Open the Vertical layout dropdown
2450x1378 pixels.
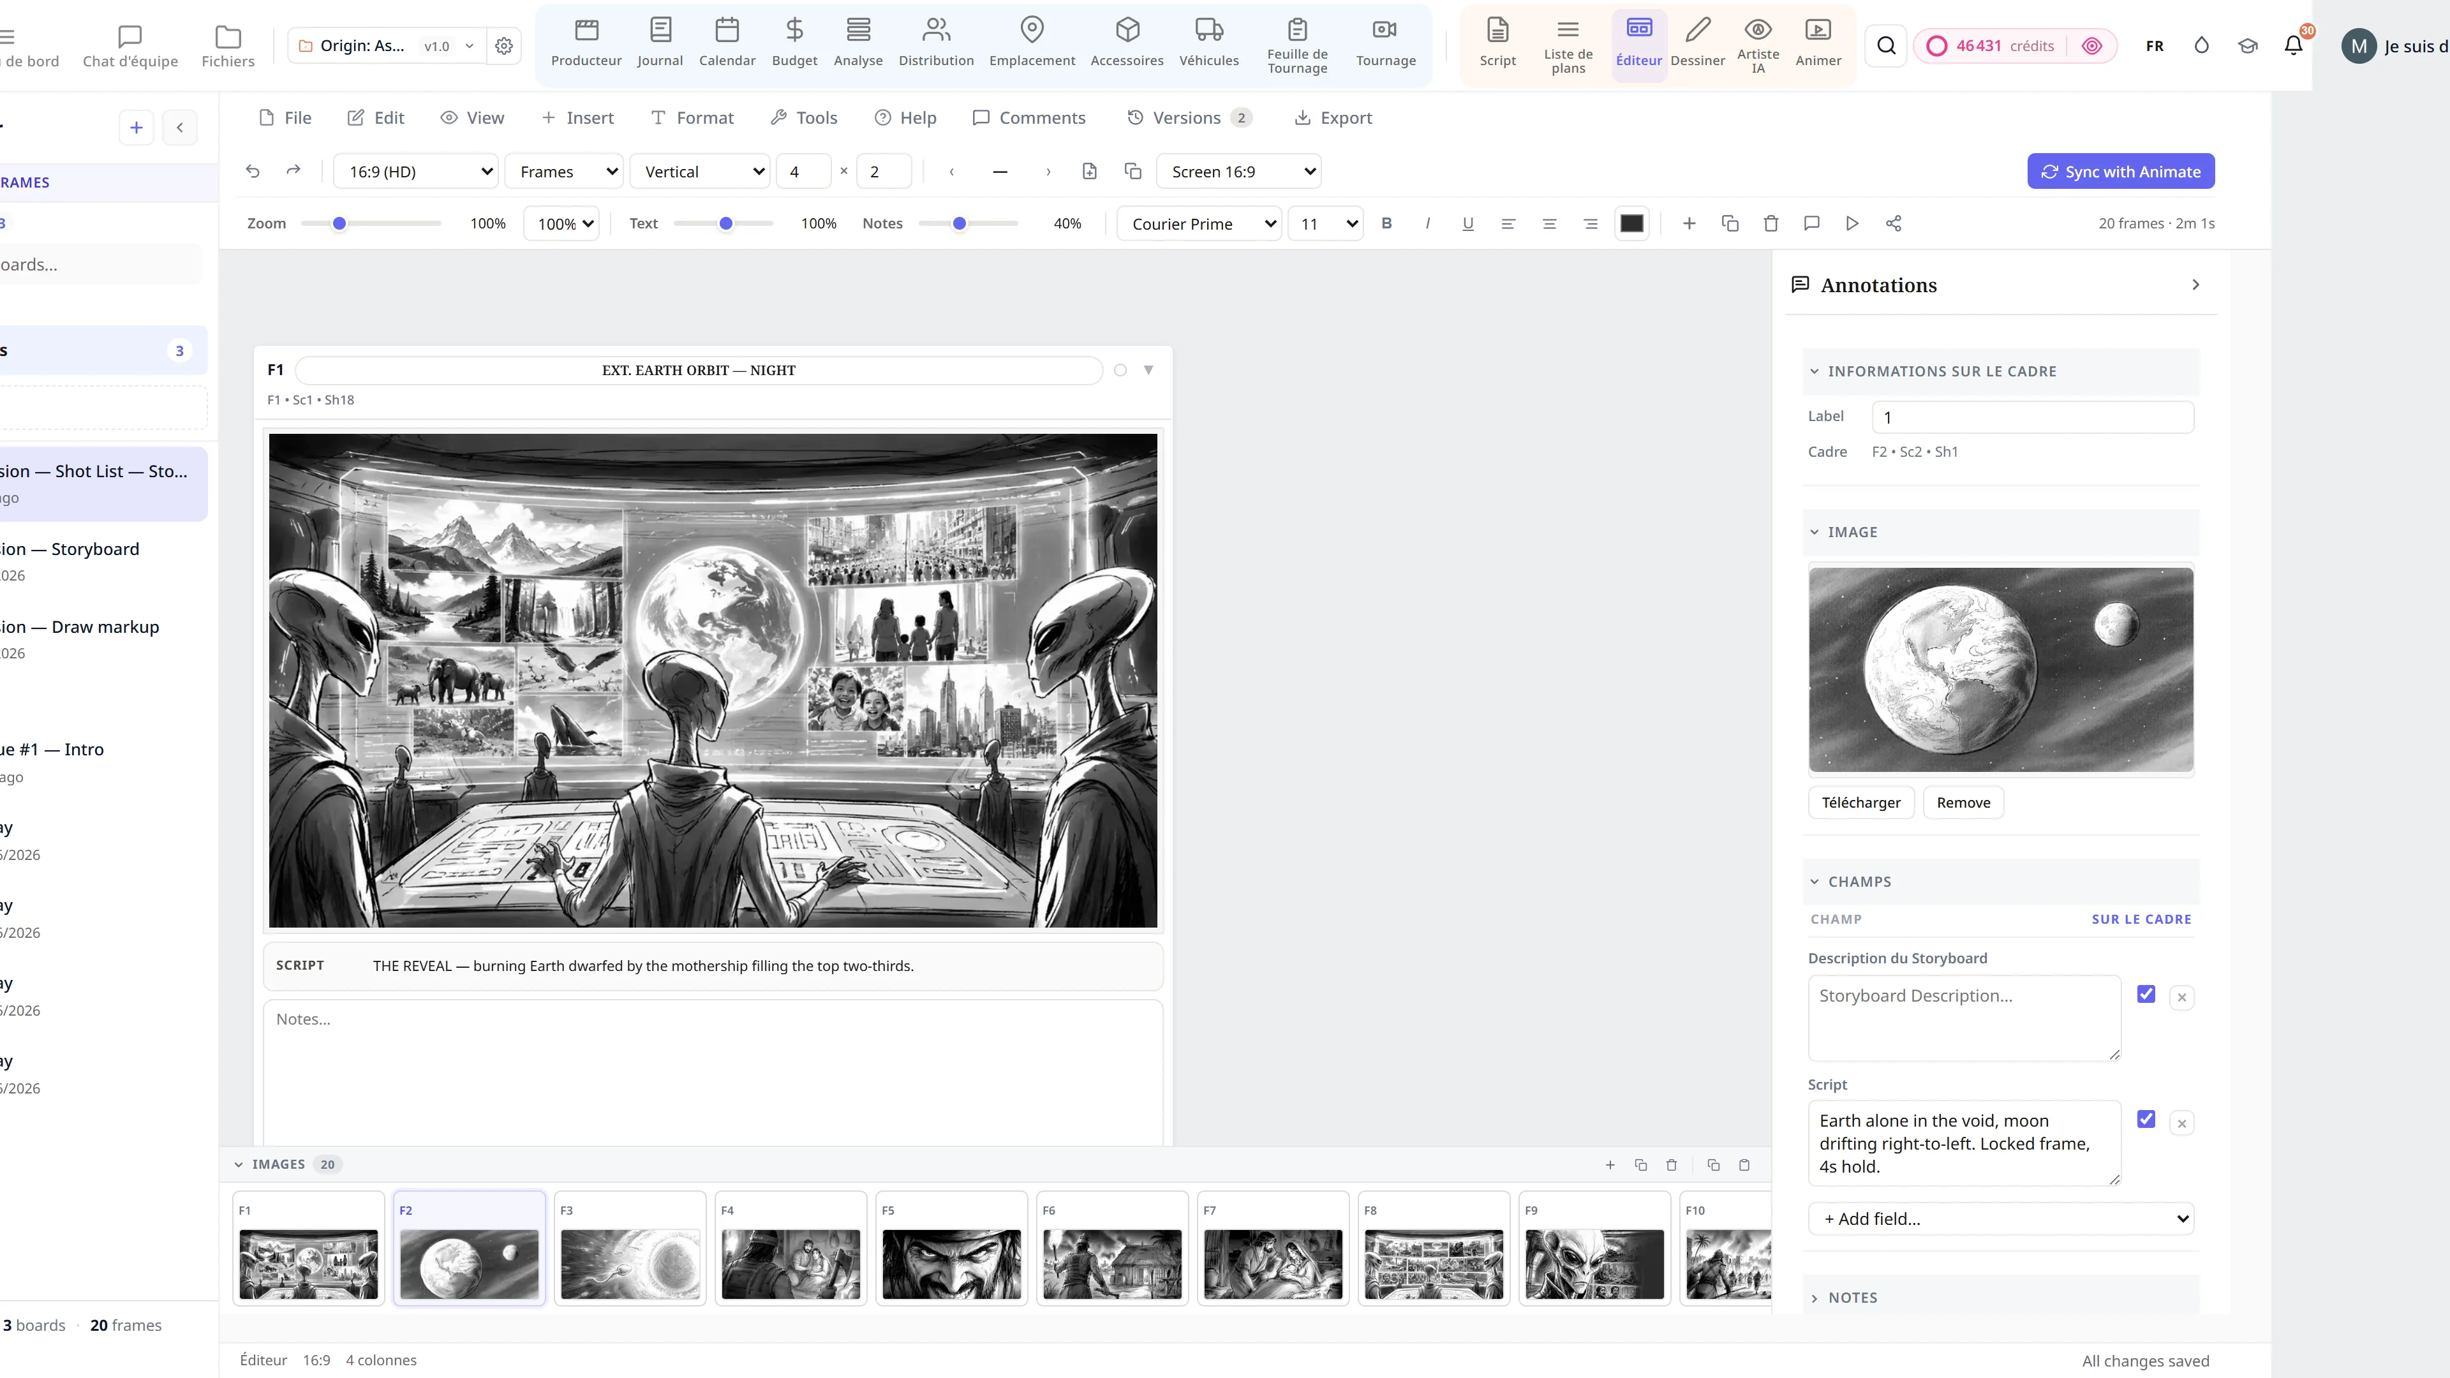point(700,171)
